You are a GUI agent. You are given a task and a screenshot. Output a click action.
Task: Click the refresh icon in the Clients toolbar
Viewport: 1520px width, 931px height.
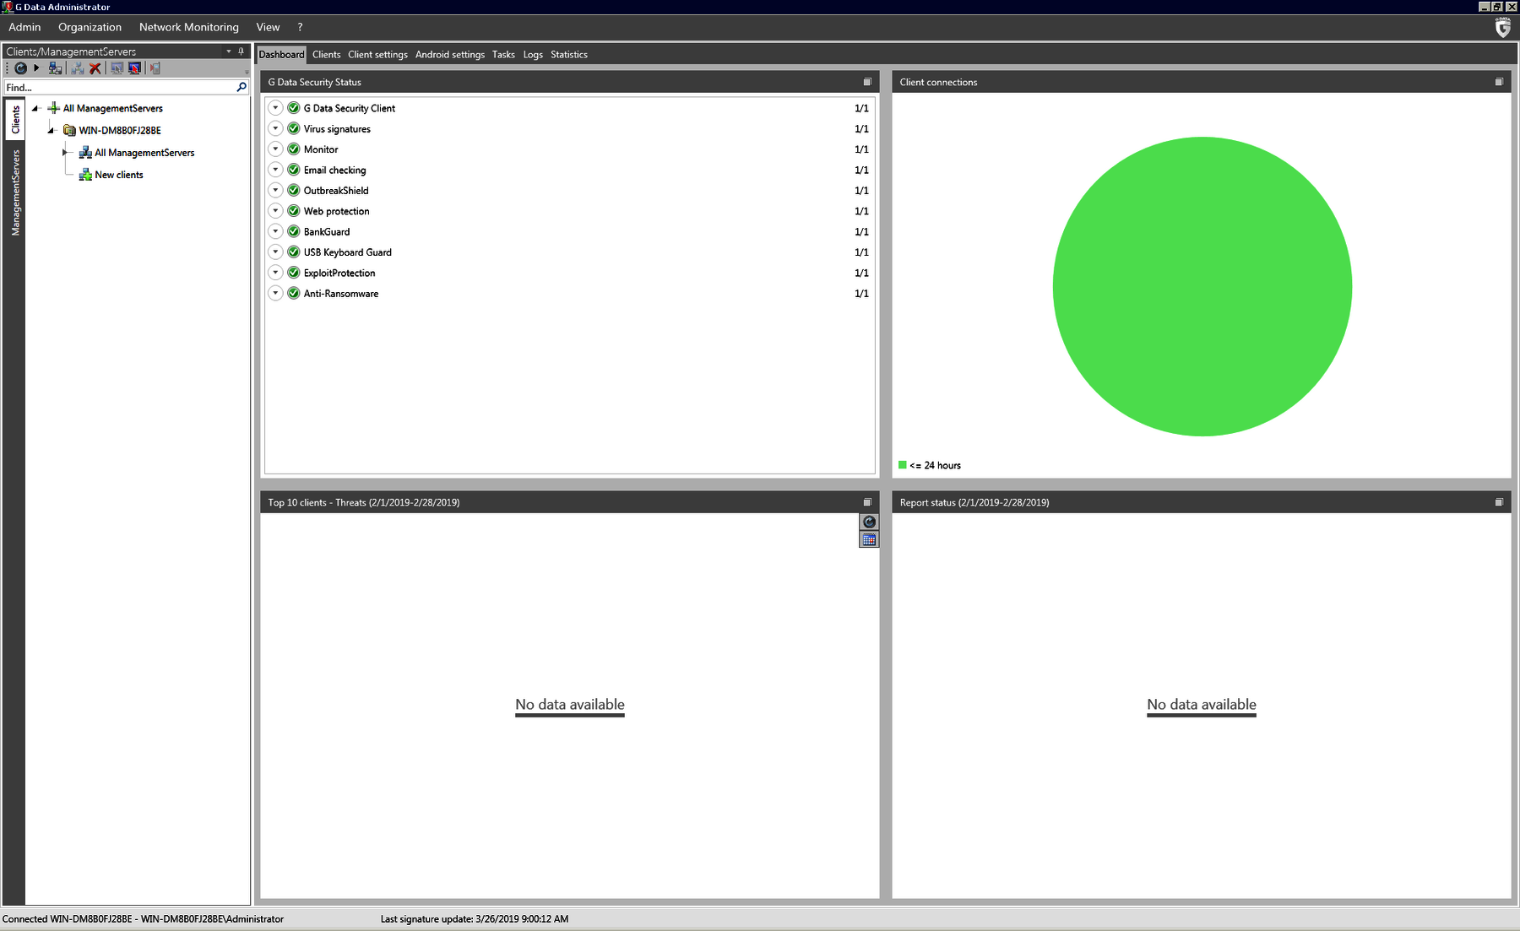point(20,68)
